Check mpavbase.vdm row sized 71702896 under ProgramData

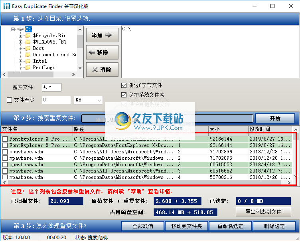pos(5,158)
